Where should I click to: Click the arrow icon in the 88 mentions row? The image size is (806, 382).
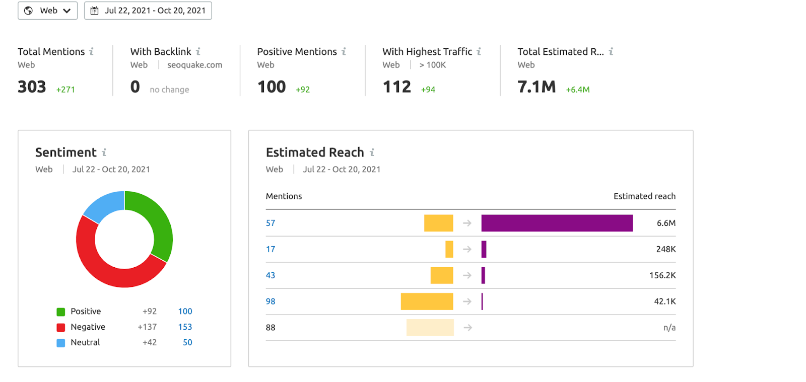coord(467,328)
